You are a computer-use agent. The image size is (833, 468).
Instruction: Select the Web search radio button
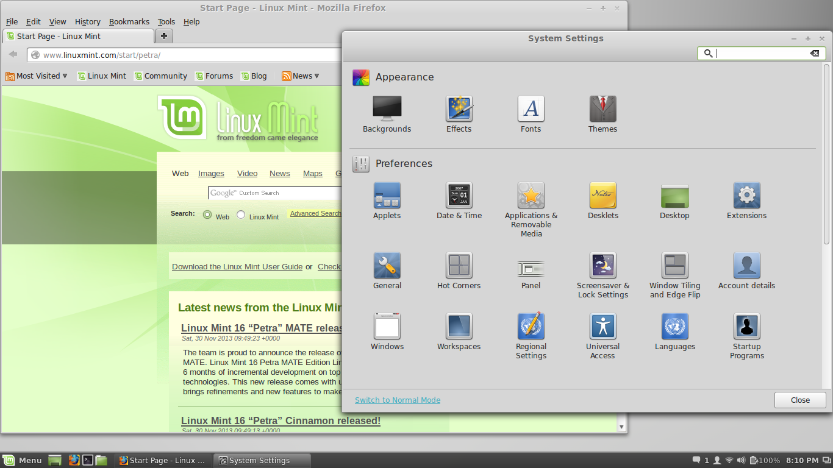coord(207,214)
